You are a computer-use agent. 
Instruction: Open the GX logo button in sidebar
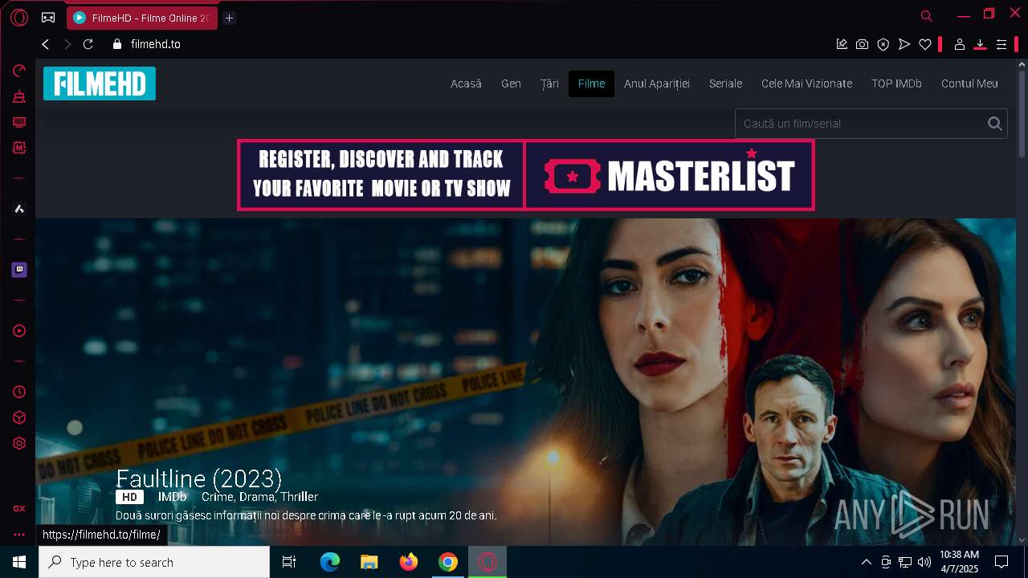click(x=19, y=508)
